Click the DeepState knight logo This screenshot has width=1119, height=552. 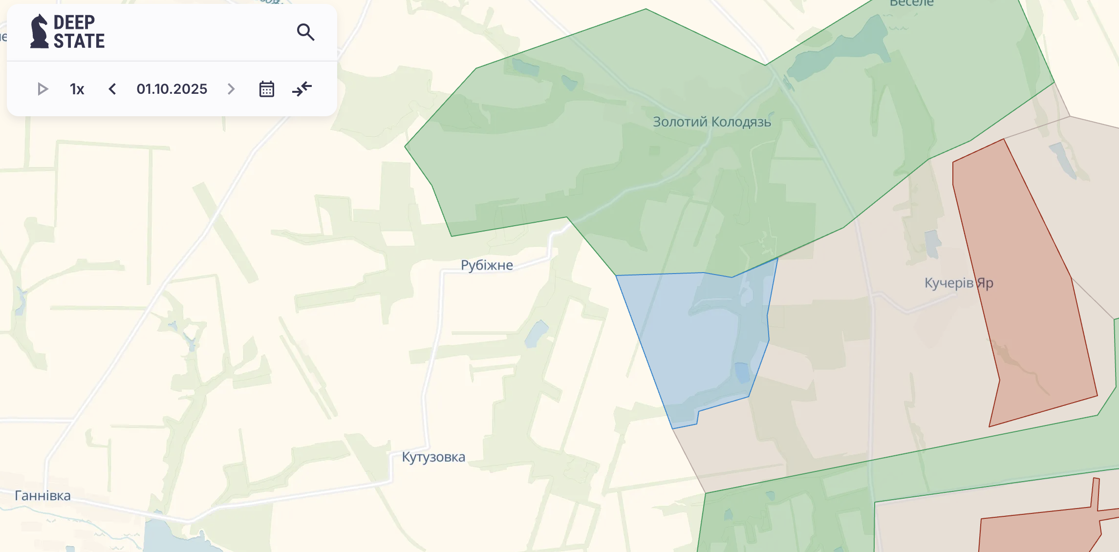[x=39, y=31]
